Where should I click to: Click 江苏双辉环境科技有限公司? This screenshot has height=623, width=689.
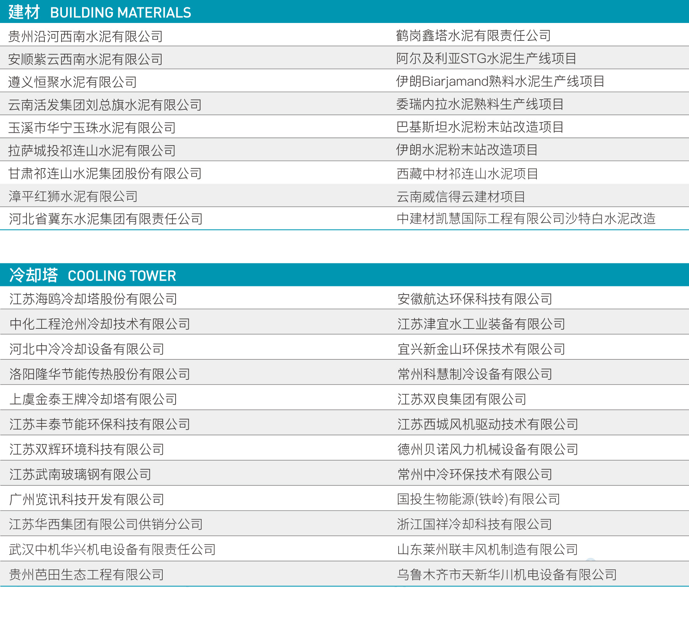87,449
